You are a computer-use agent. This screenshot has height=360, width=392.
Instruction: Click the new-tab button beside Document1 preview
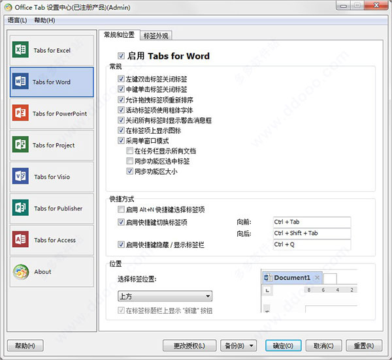pos(330,278)
